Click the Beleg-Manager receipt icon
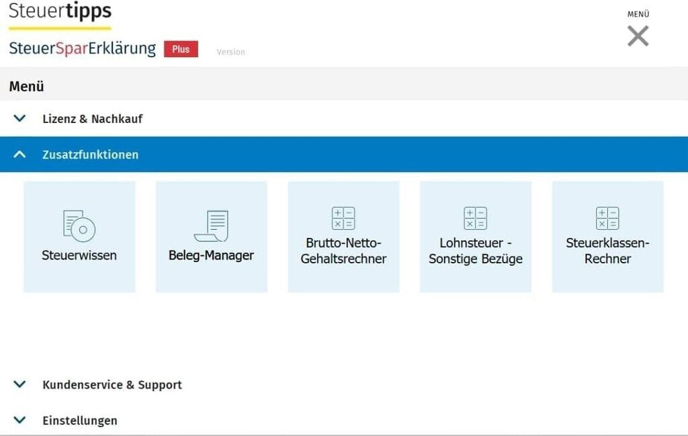The image size is (688, 436). click(x=212, y=226)
